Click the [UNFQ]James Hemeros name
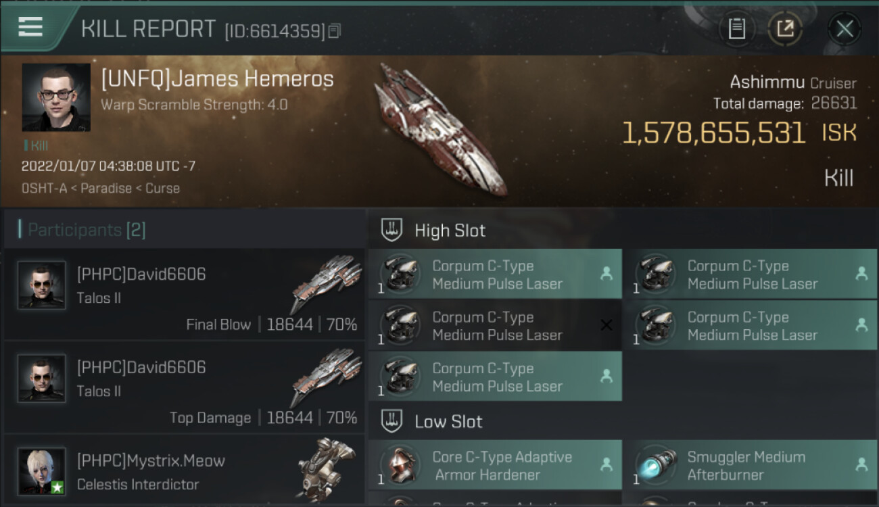This screenshot has height=507, width=879. click(217, 79)
